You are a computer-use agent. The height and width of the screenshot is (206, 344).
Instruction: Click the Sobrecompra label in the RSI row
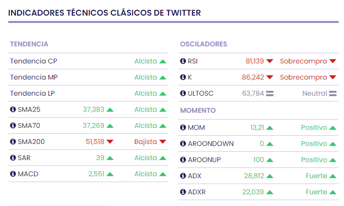click(303, 62)
